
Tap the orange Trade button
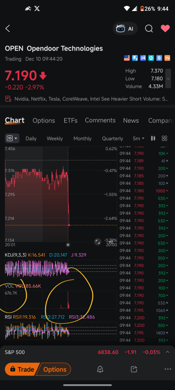[22, 369]
